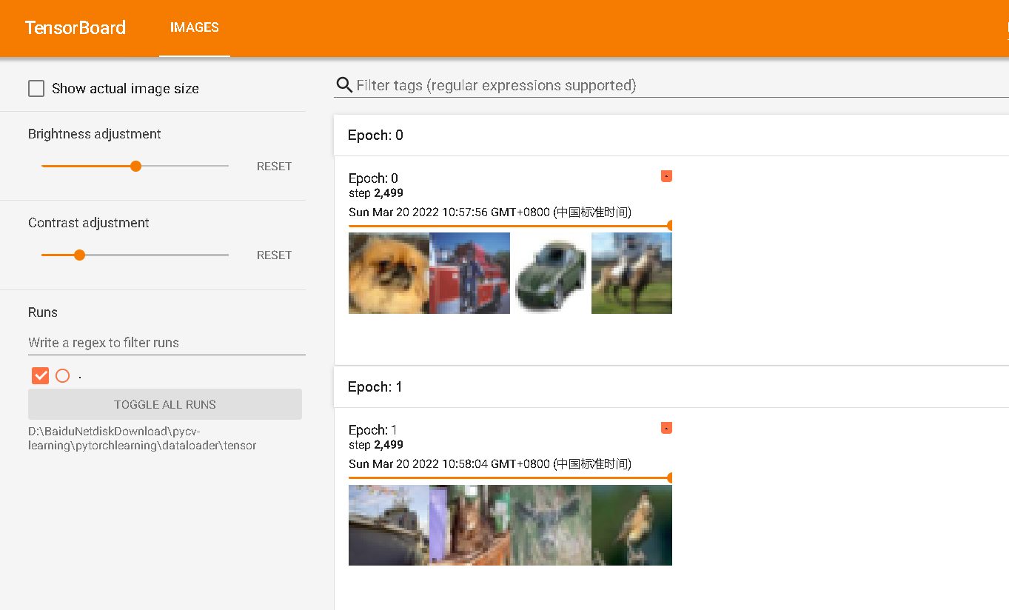Reset the Brightness adjustment
The width and height of the screenshot is (1009, 610).
[x=274, y=167]
